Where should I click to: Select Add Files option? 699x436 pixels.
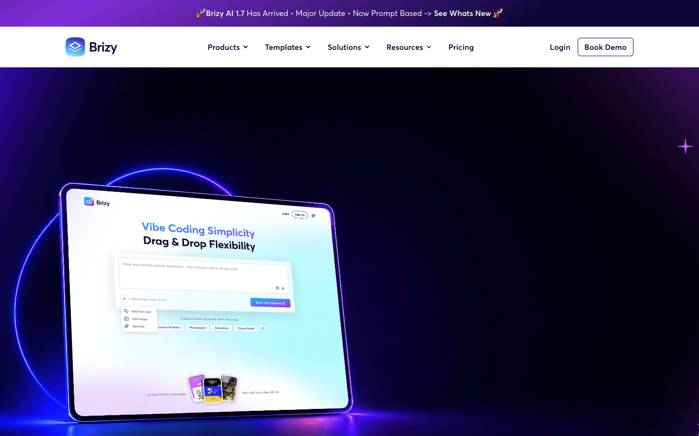(x=135, y=327)
